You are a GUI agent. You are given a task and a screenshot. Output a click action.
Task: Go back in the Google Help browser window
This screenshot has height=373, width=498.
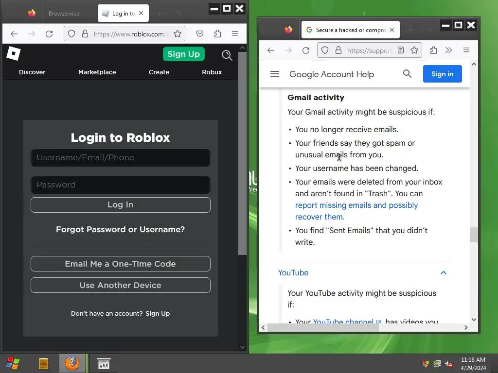click(270, 50)
